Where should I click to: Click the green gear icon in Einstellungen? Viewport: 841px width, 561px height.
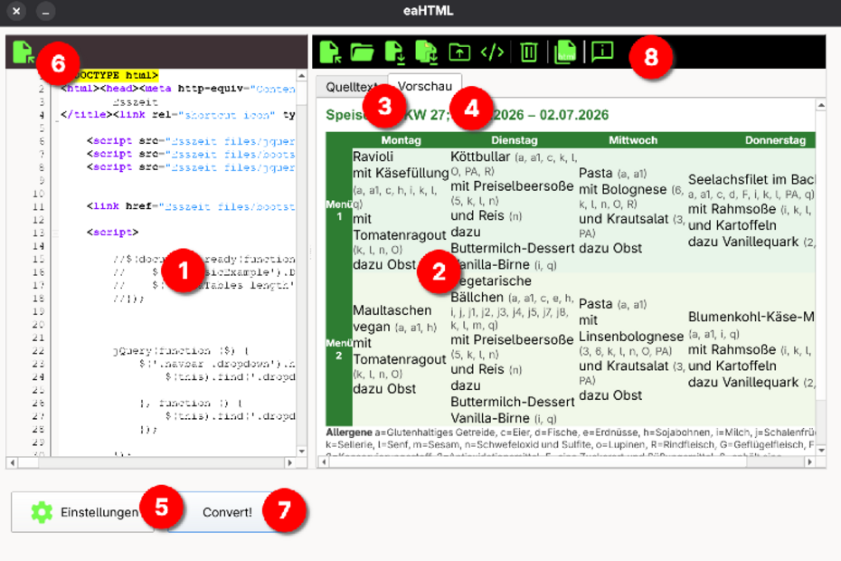[x=42, y=512]
